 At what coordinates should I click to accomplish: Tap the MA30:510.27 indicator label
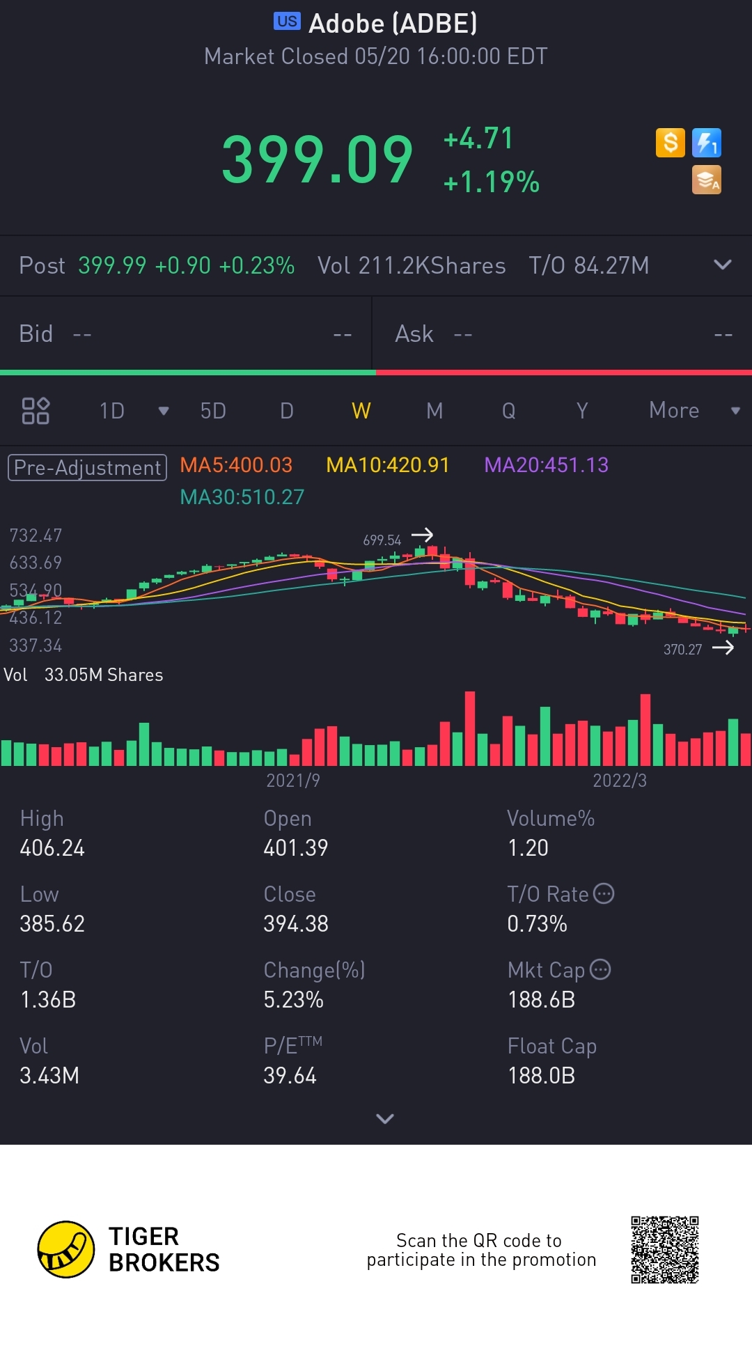tap(242, 497)
